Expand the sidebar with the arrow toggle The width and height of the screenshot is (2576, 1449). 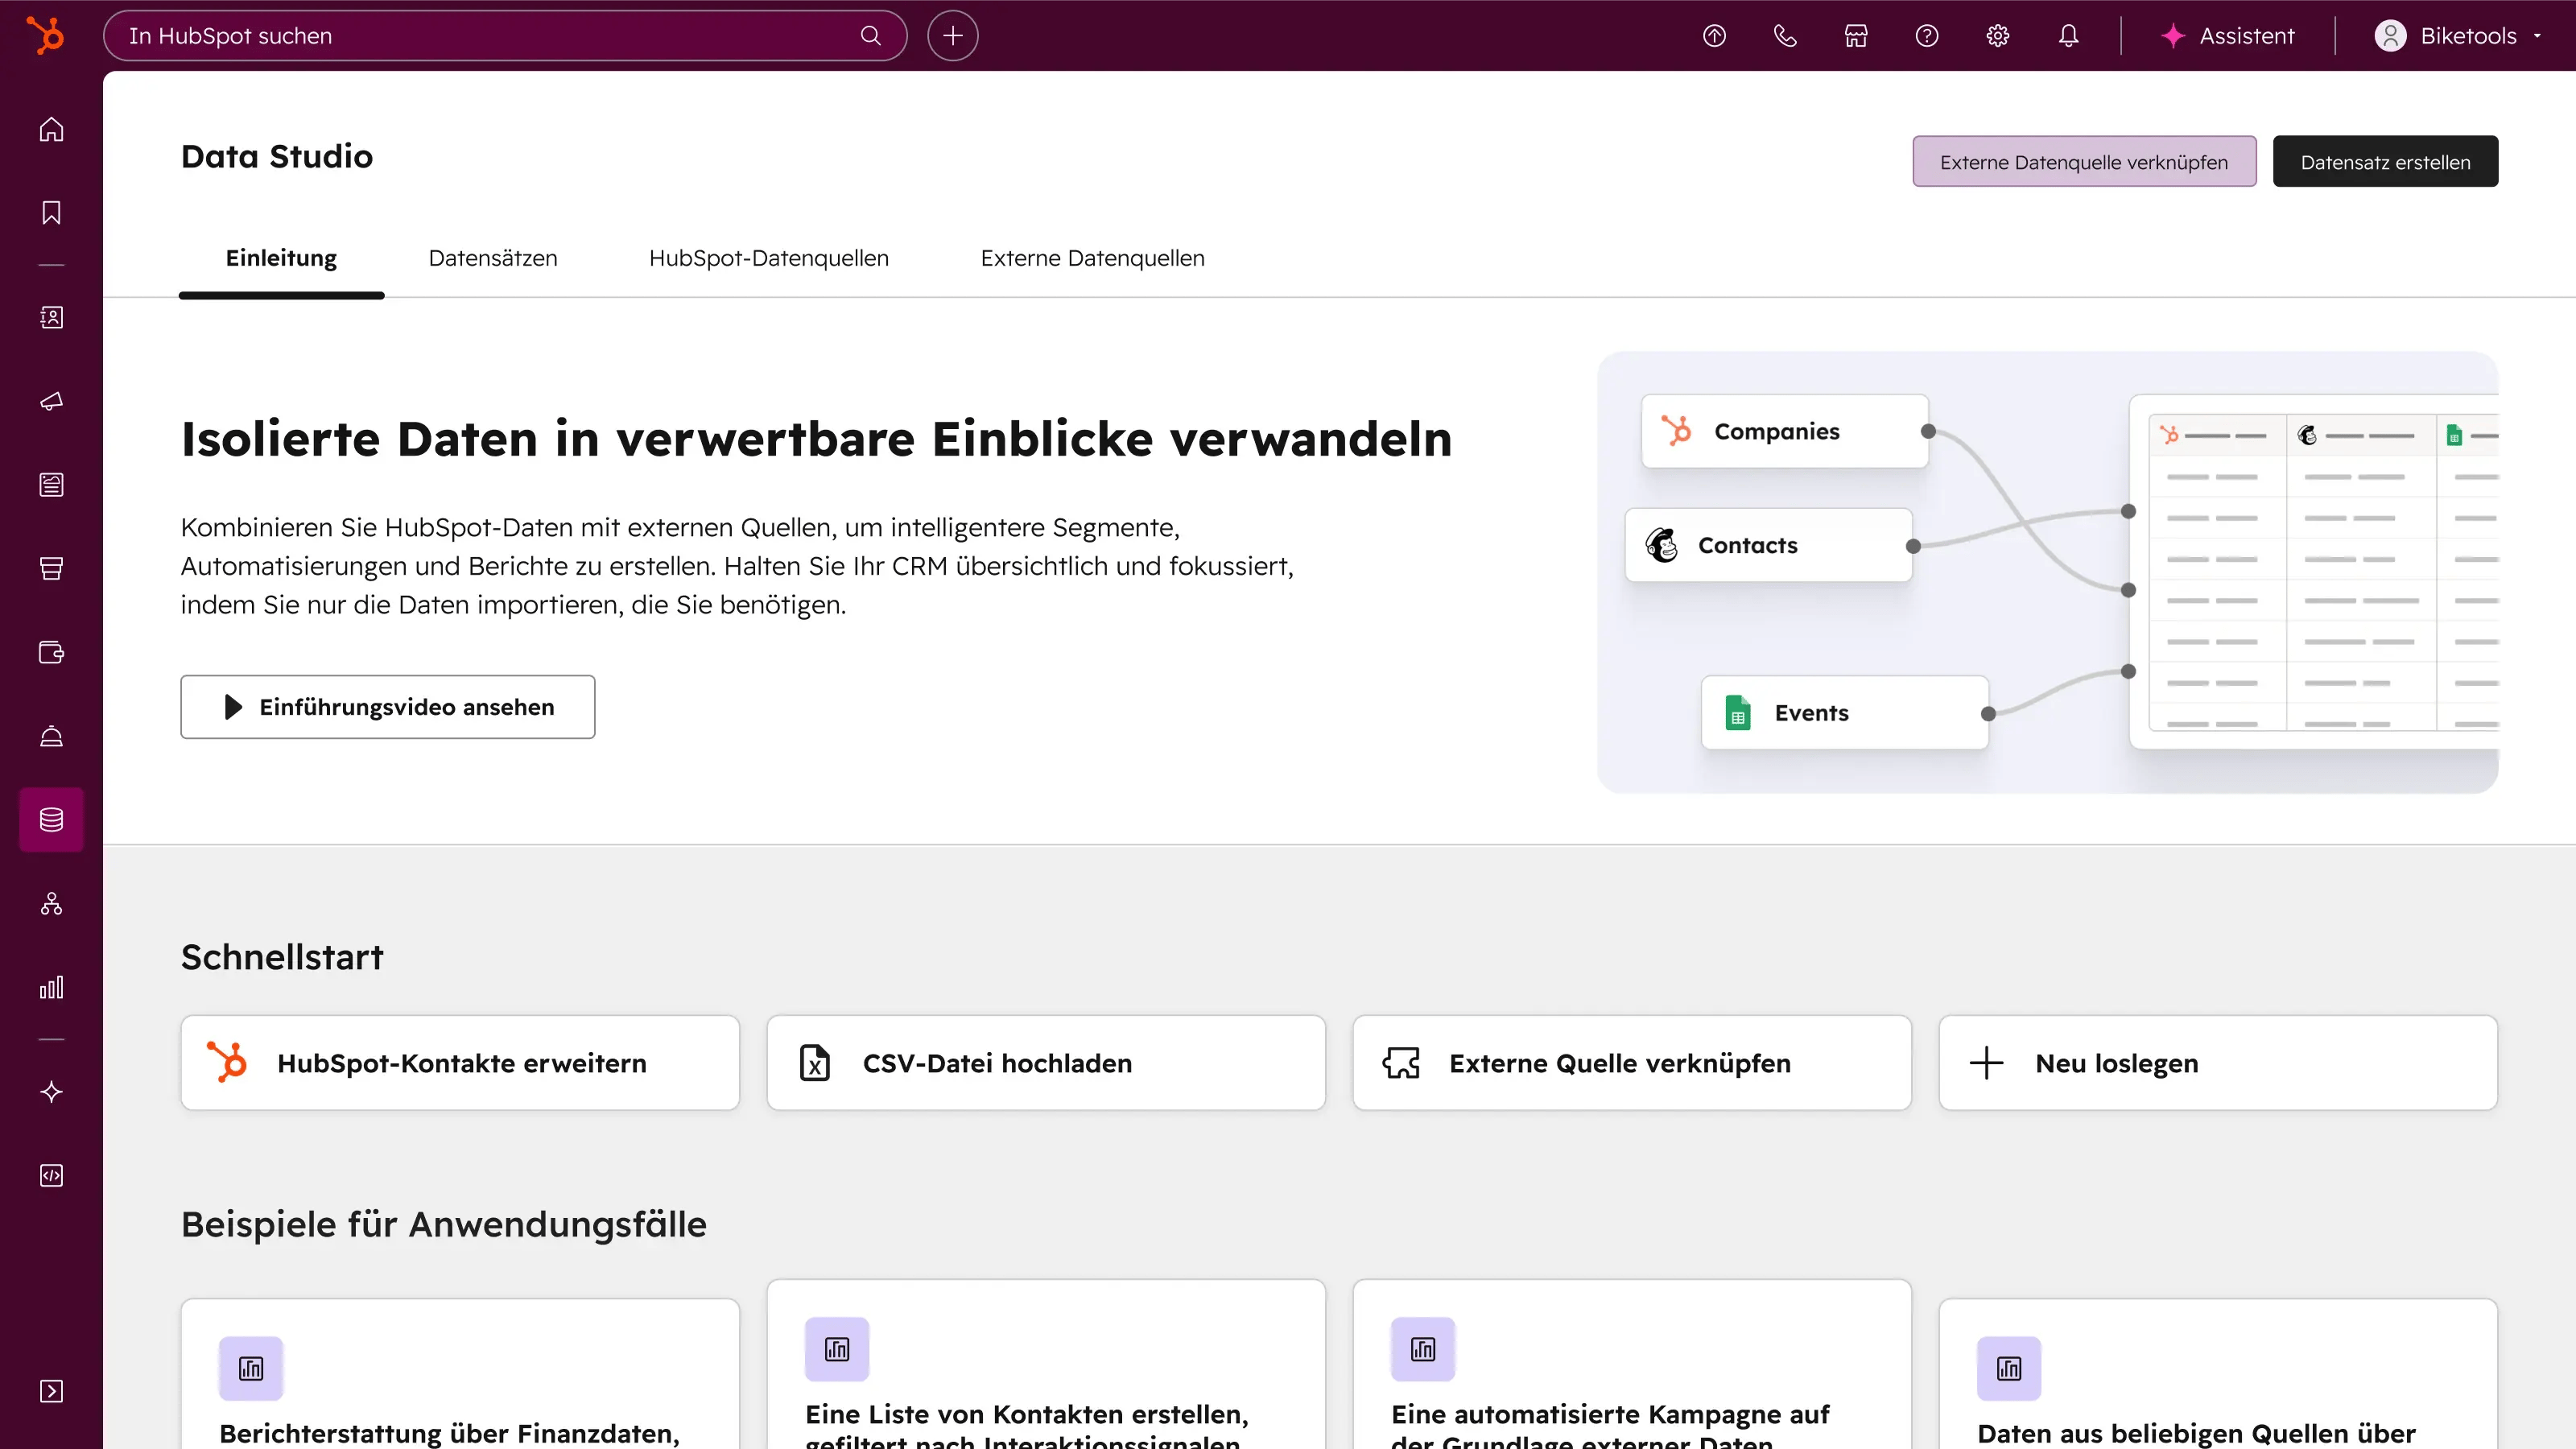50,1391
